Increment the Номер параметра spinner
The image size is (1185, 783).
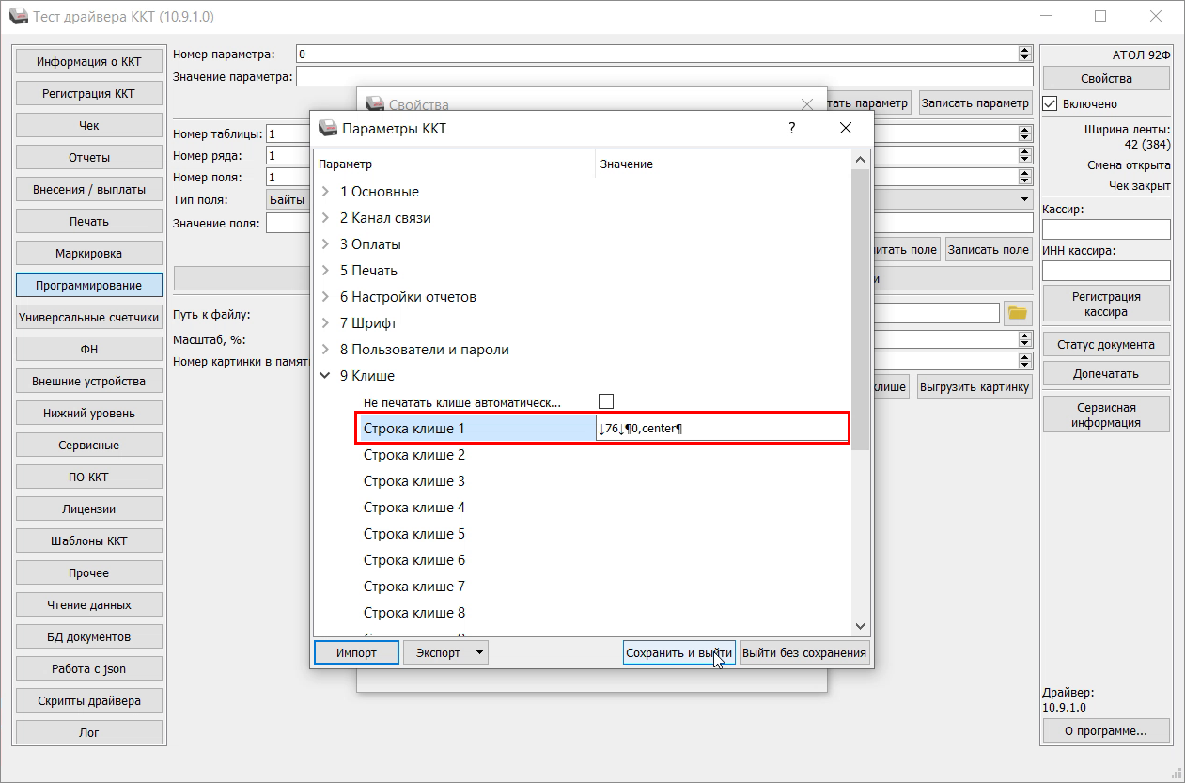coord(1024,51)
